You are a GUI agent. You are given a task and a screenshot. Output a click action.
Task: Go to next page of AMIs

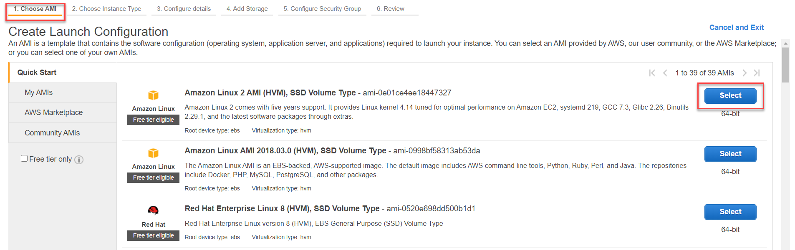[x=745, y=73]
